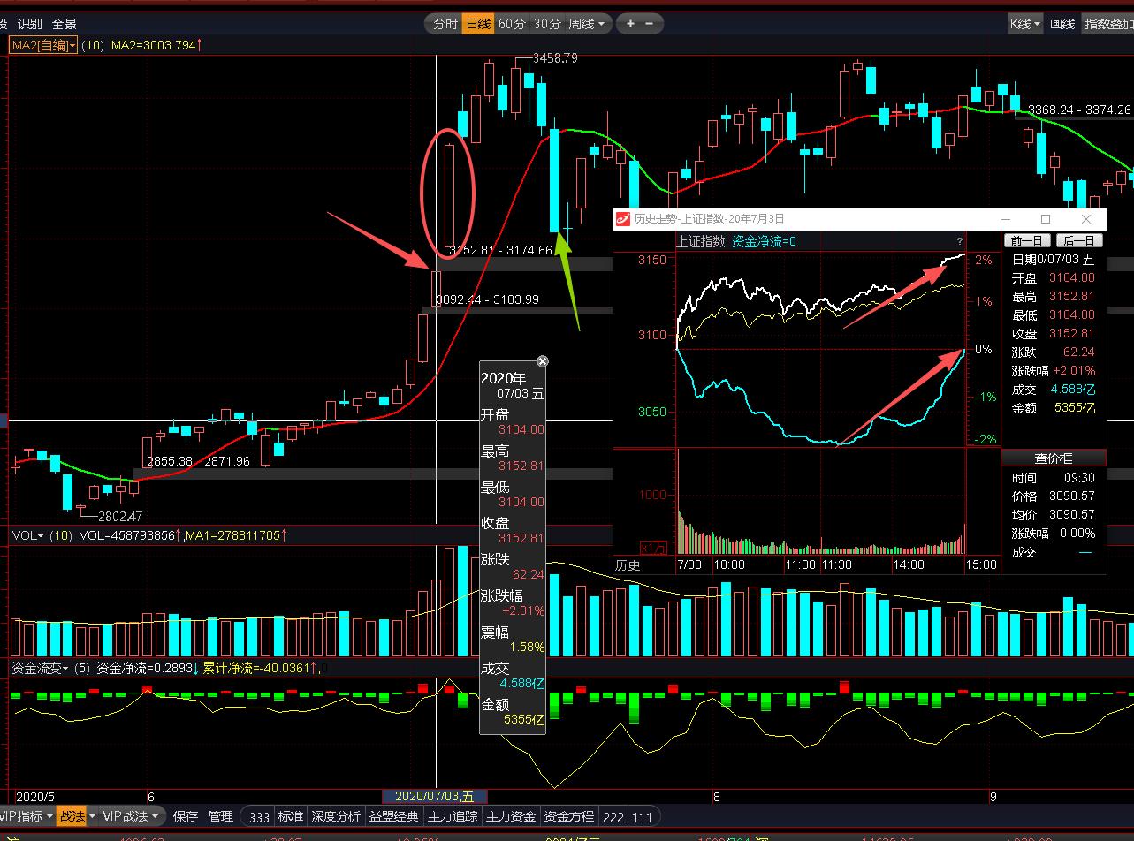Minimize the 历史走势 popup window
The height and width of the screenshot is (841, 1134).
[x=1005, y=219]
